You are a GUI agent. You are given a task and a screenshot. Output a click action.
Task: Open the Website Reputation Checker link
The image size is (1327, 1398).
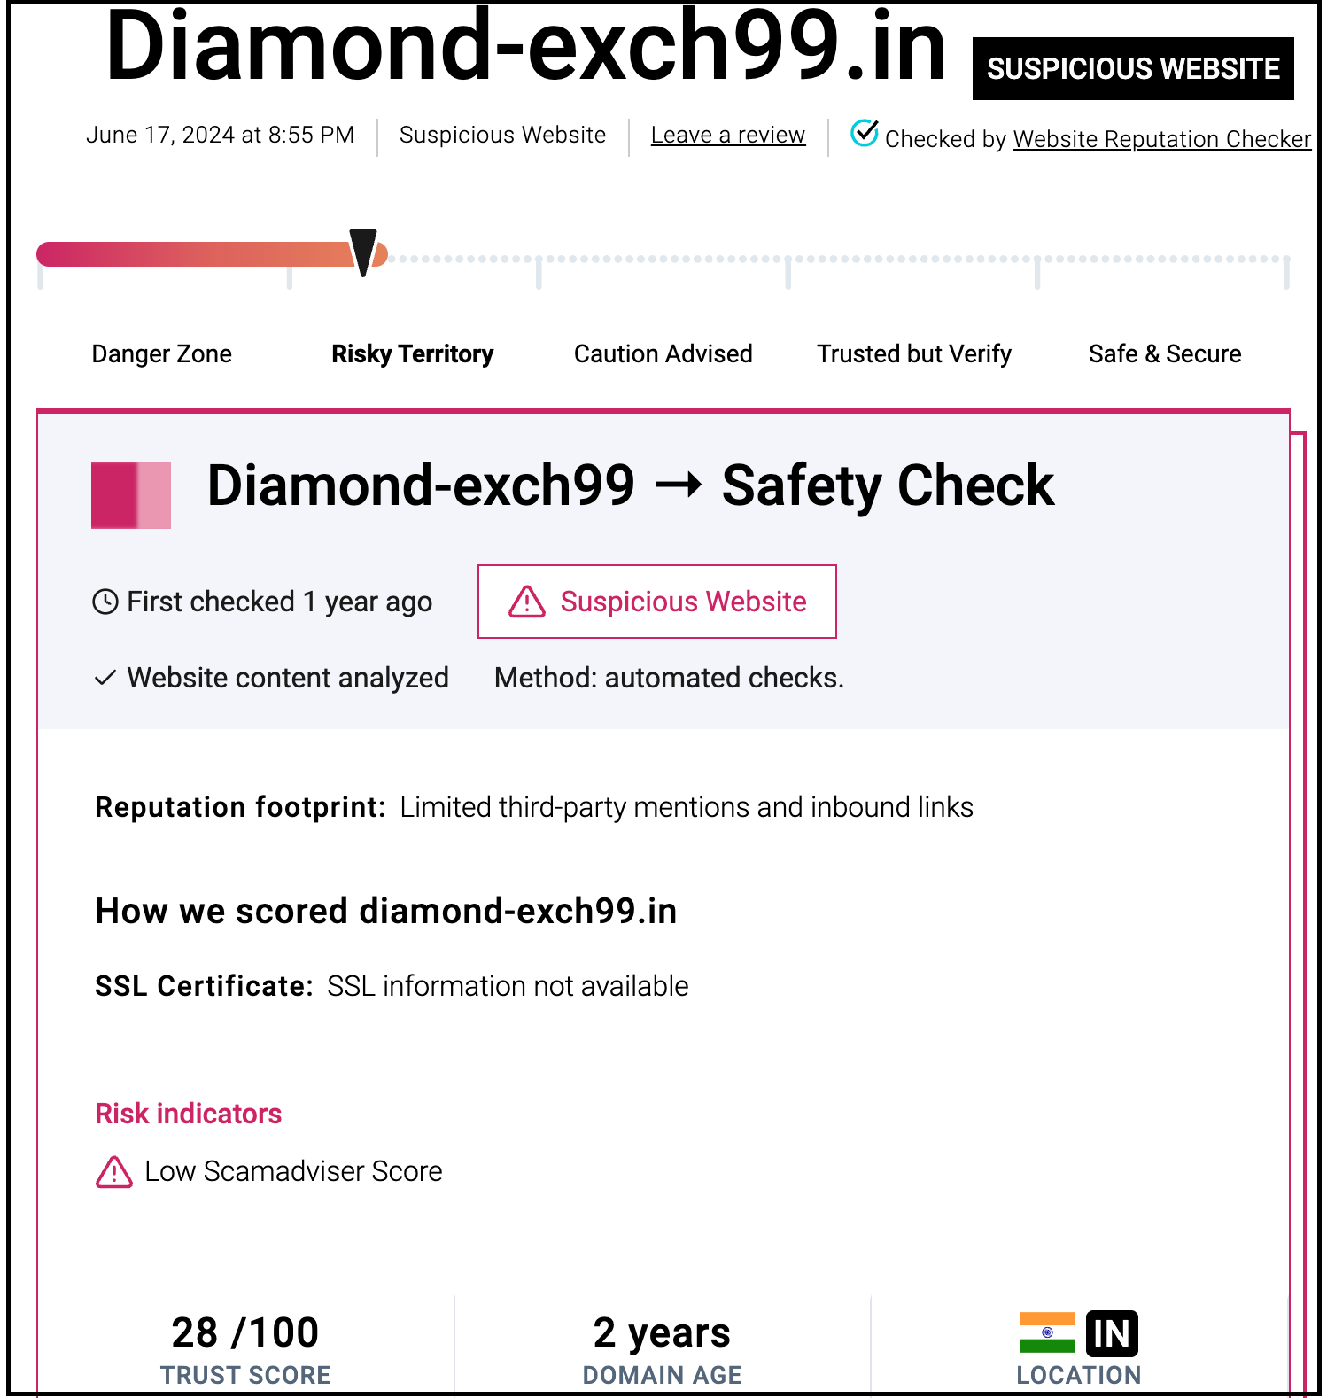pyautogui.click(x=1162, y=139)
